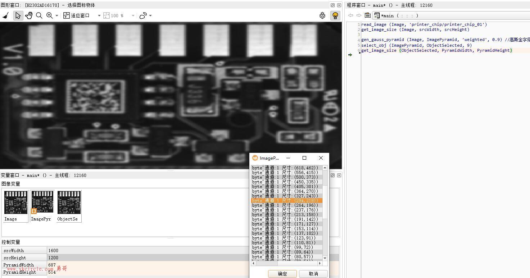Click the srcWidth variable name
The height and width of the screenshot is (278, 530).
[x=14, y=251]
